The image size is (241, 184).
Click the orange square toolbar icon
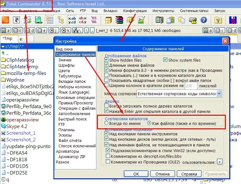pos(5,20)
